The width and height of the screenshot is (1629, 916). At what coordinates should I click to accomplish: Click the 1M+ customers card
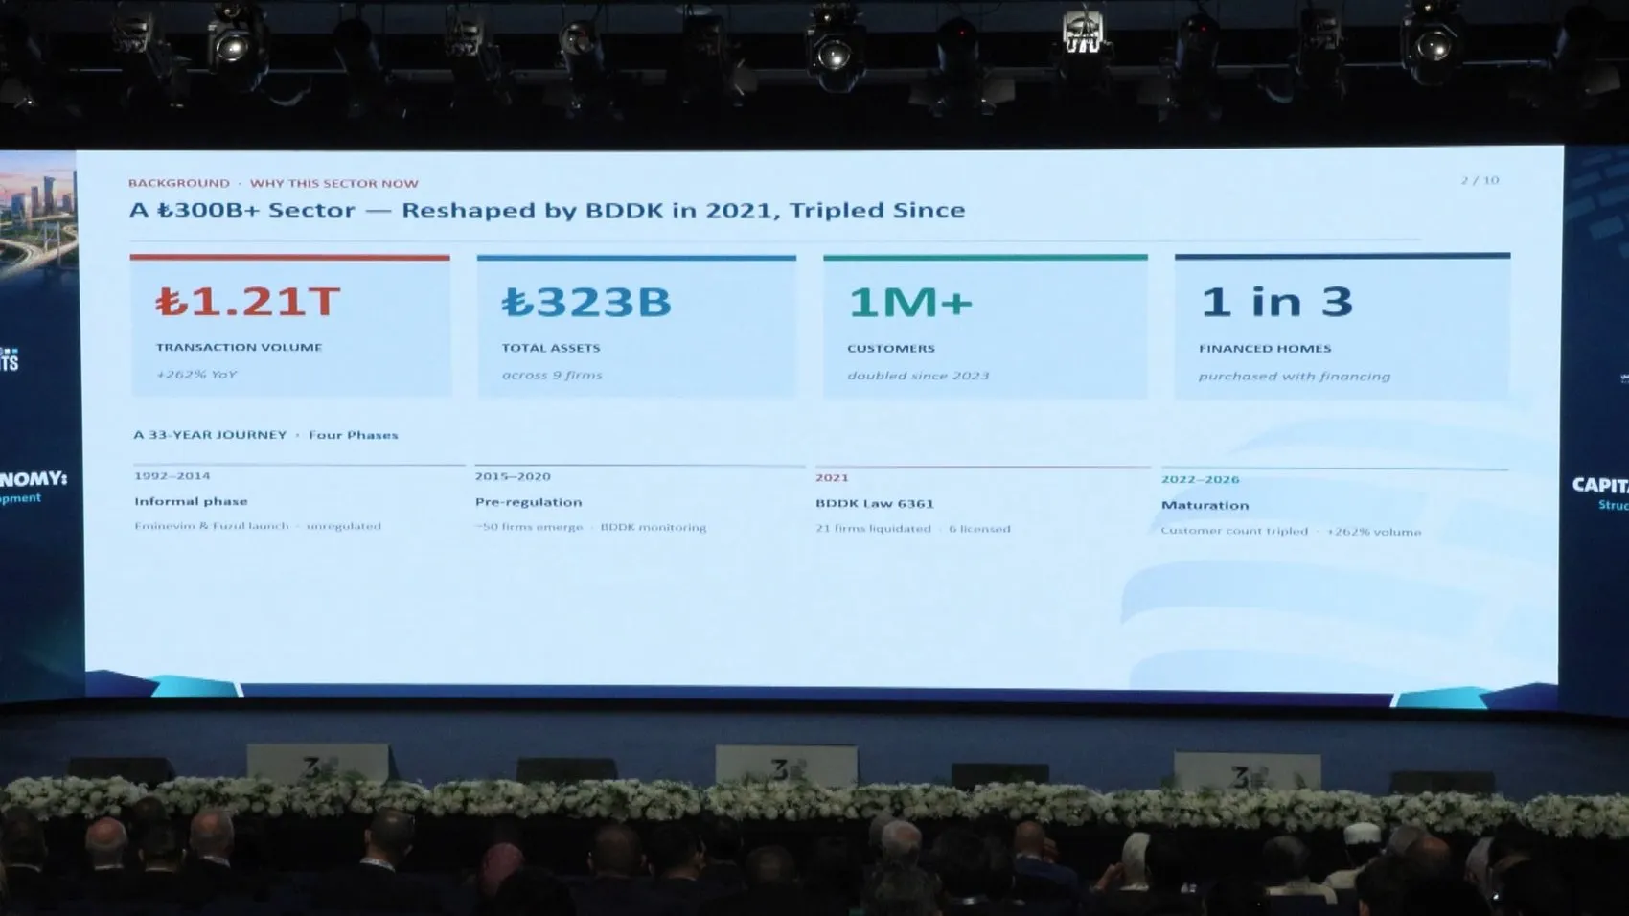985,326
